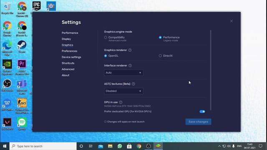Open the ASTC textures Disabled dropdown
The height and width of the screenshot is (150, 267).
123,91
